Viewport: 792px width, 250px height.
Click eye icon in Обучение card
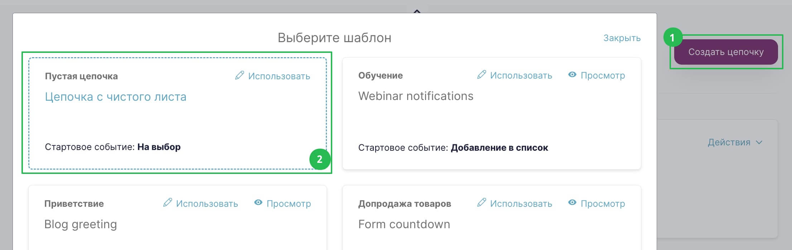pos(572,75)
